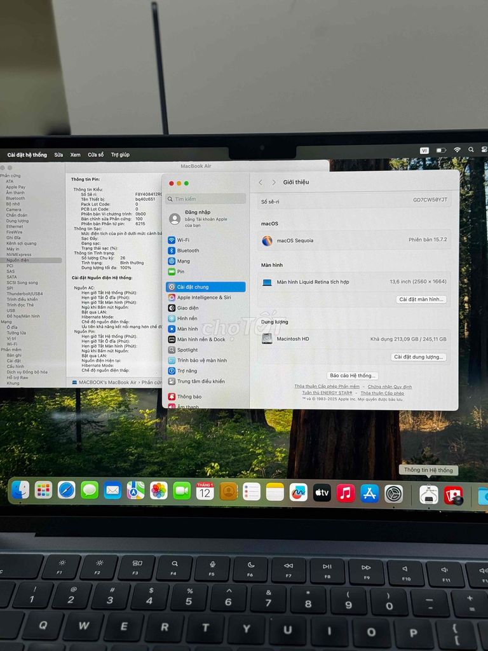Click the Tìm kiếm search field
The image size is (488, 651).
pyautogui.click(x=206, y=199)
